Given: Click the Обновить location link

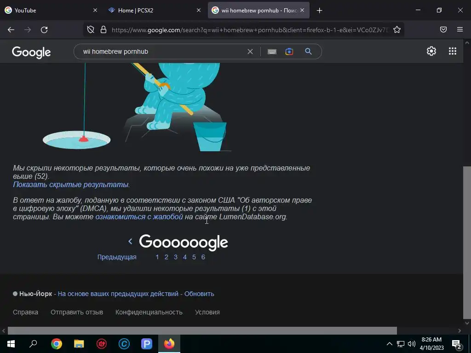Looking at the screenshot, I should click(199, 294).
